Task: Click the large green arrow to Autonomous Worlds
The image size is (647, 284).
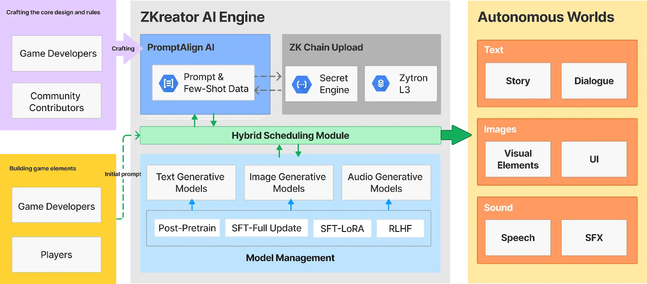Action: (x=456, y=135)
